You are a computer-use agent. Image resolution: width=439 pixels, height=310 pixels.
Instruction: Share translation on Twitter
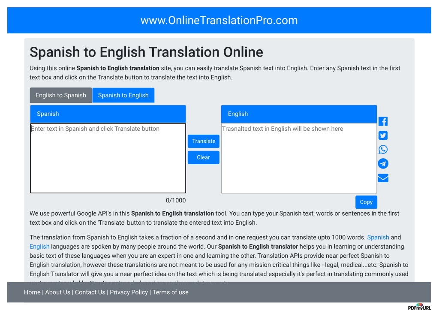point(383,135)
